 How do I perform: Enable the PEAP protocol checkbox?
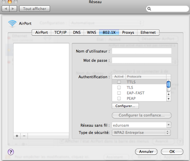coord(119,98)
